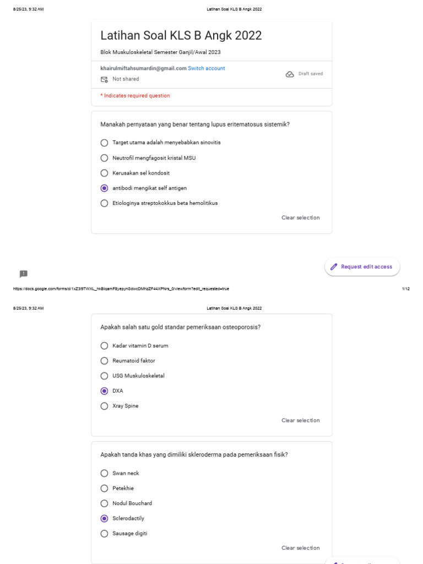Select 'USG Muskuloskeletal' answer
This screenshot has width=423, height=564.
(x=105, y=376)
